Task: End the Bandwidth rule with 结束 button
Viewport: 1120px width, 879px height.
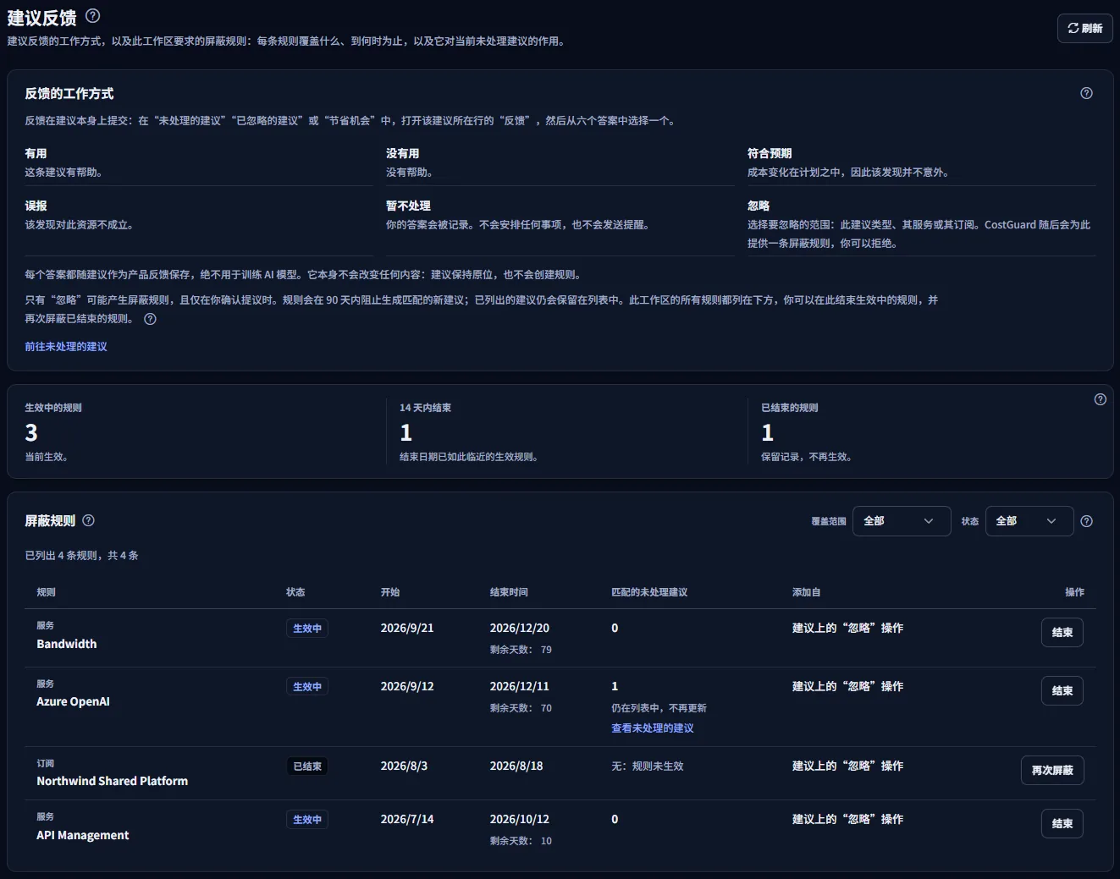Action: (x=1062, y=632)
